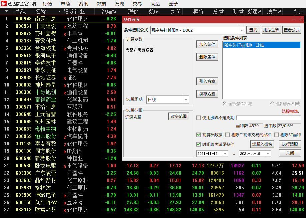The height and width of the screenshot is (218, 306).
Task: Select 强空头打桩阳X 日线 in condition list
Action: coord(244,45)
